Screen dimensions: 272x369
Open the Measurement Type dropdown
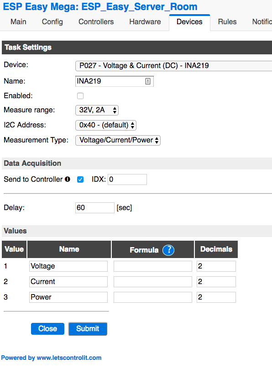tap(118, 140)
